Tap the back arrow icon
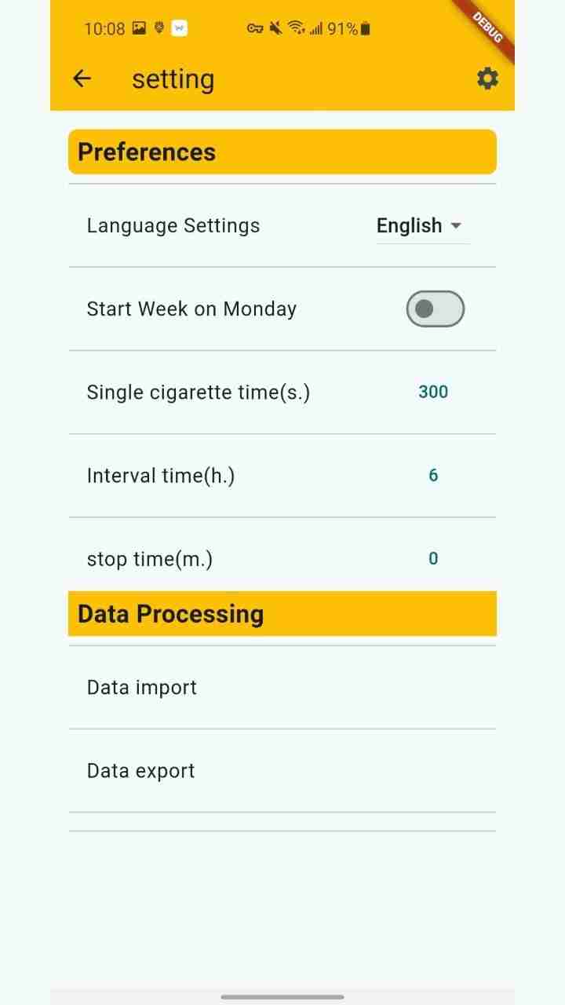 tap(82, 79)
